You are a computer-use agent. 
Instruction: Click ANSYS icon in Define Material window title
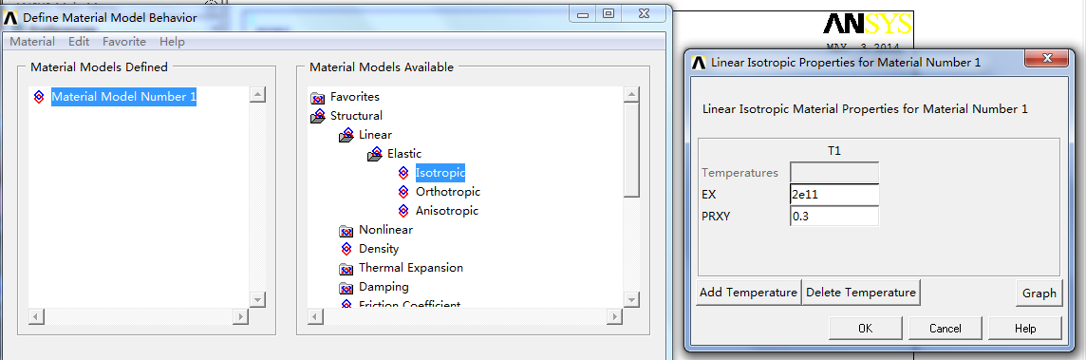[x=11, y=18]
